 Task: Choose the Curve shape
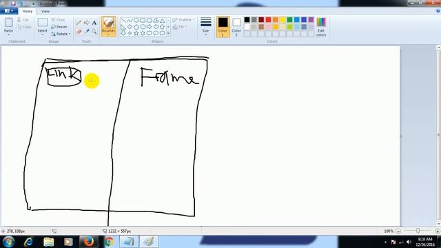pos(130,20)
